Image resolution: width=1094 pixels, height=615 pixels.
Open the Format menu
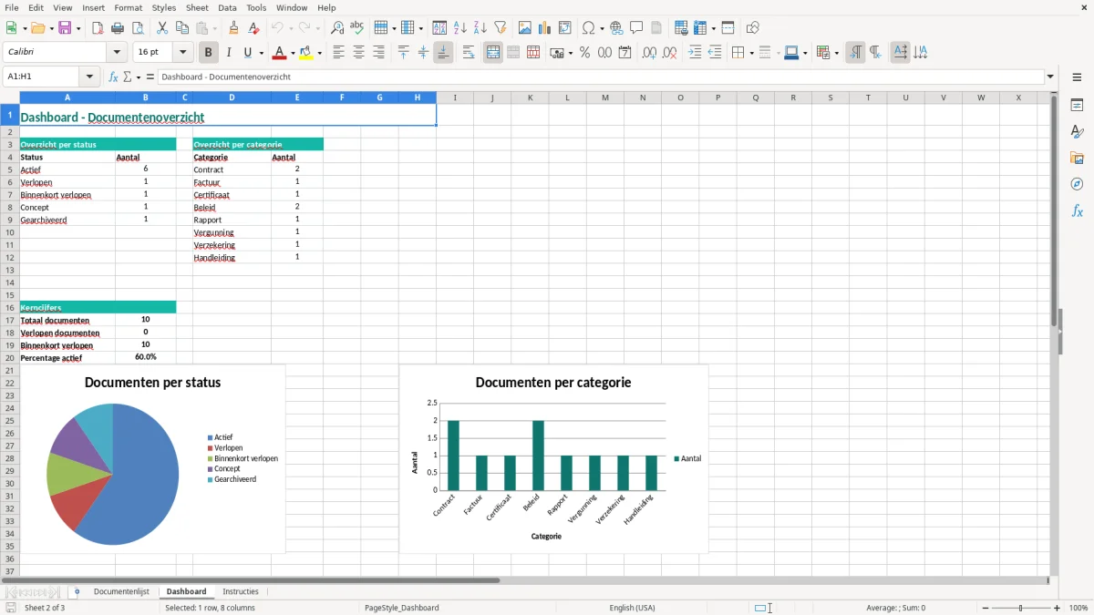129,7
